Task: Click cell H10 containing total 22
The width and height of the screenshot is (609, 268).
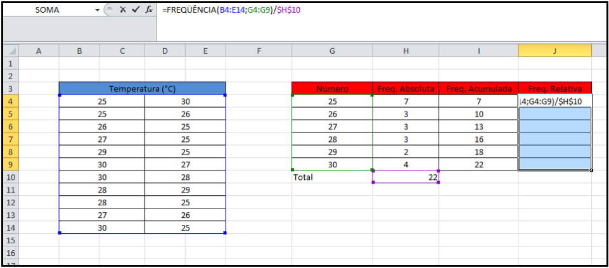Action: coord(406,177)
